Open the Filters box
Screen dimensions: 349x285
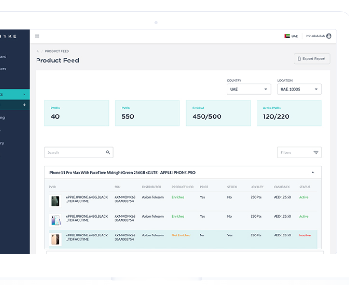299,152
